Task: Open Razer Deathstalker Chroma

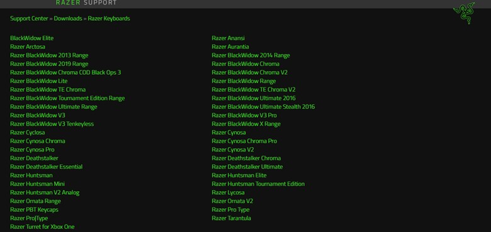Action: 246,158
